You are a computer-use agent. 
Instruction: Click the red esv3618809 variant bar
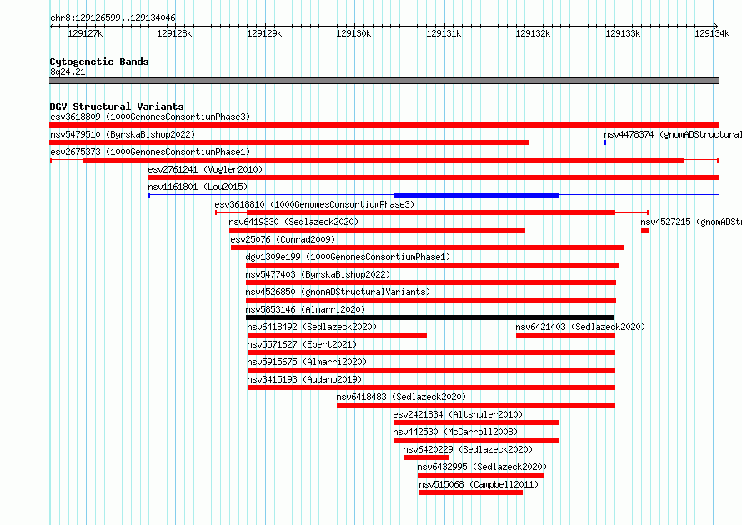tap(384, 125)
